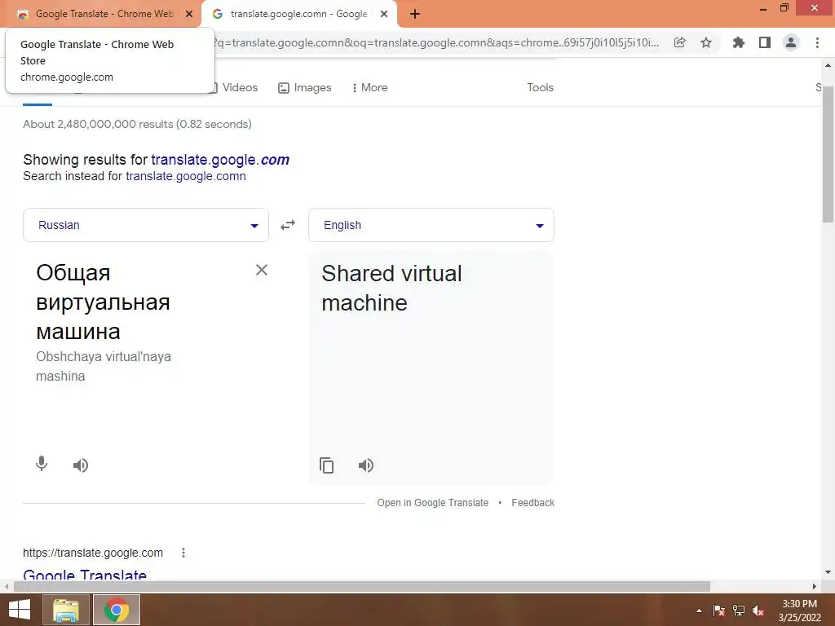Open in Google Translate link
The width and height of the screenshot is (835, 626).
[432, 502]
